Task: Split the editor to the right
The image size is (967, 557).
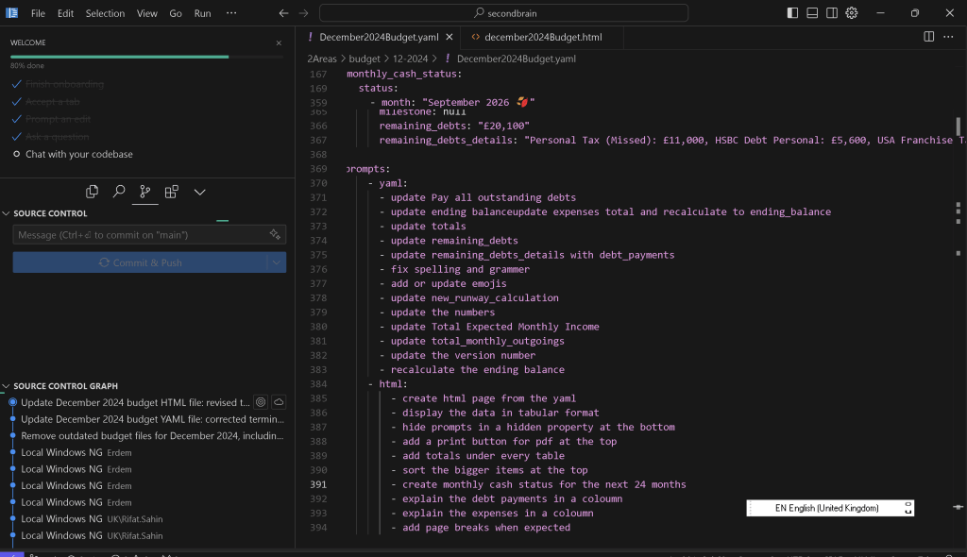Action: tap(929, 37)
